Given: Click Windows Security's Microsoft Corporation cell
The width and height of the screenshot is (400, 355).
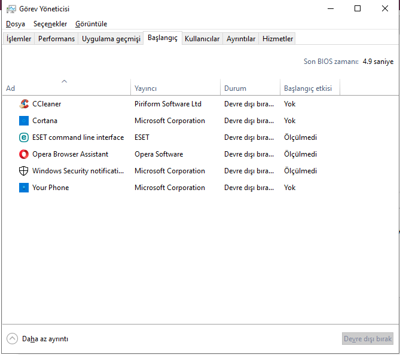Looking at the screenshot, I should pos(170,171).
